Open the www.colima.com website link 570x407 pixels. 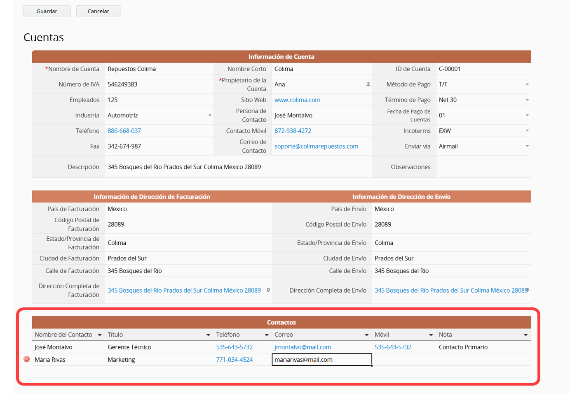pos(297,100)
